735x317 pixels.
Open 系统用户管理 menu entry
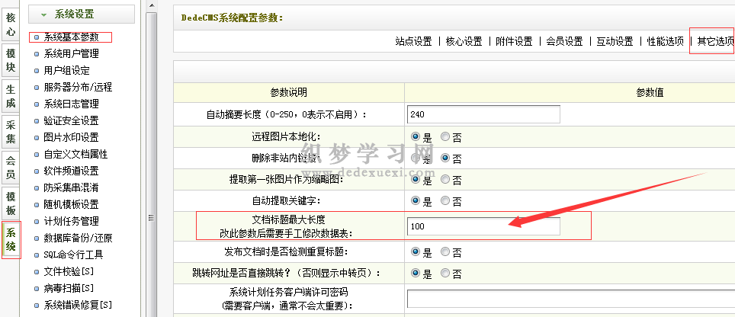click(x=71, y=54)
